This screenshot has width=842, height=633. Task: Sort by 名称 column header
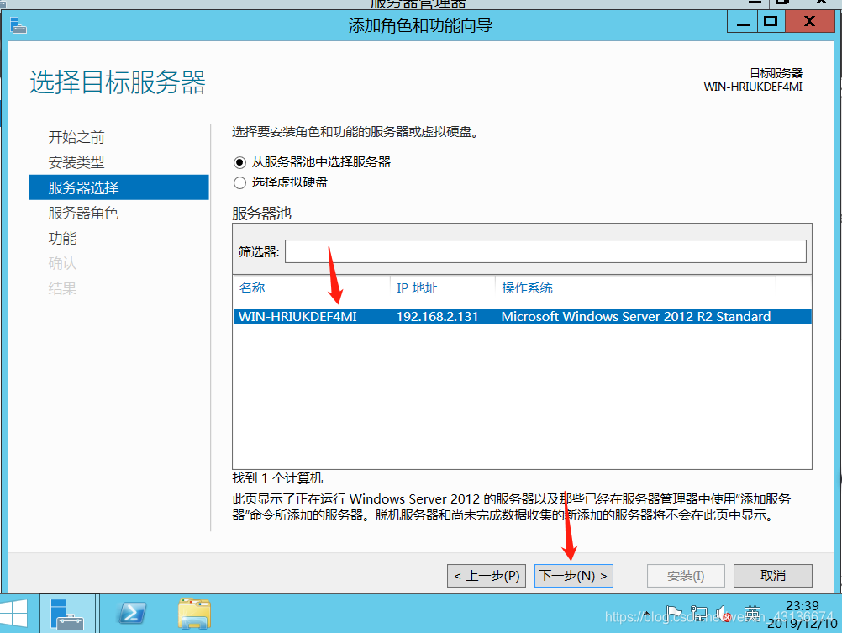click(252, 288)
